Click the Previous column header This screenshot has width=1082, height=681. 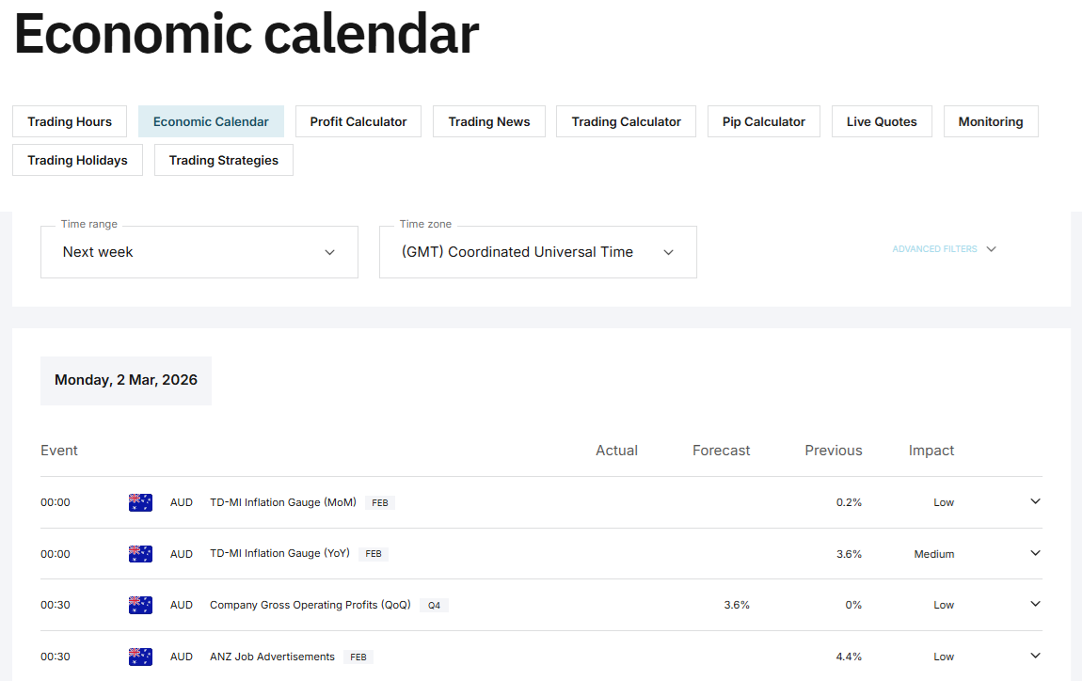coord(834,451)
